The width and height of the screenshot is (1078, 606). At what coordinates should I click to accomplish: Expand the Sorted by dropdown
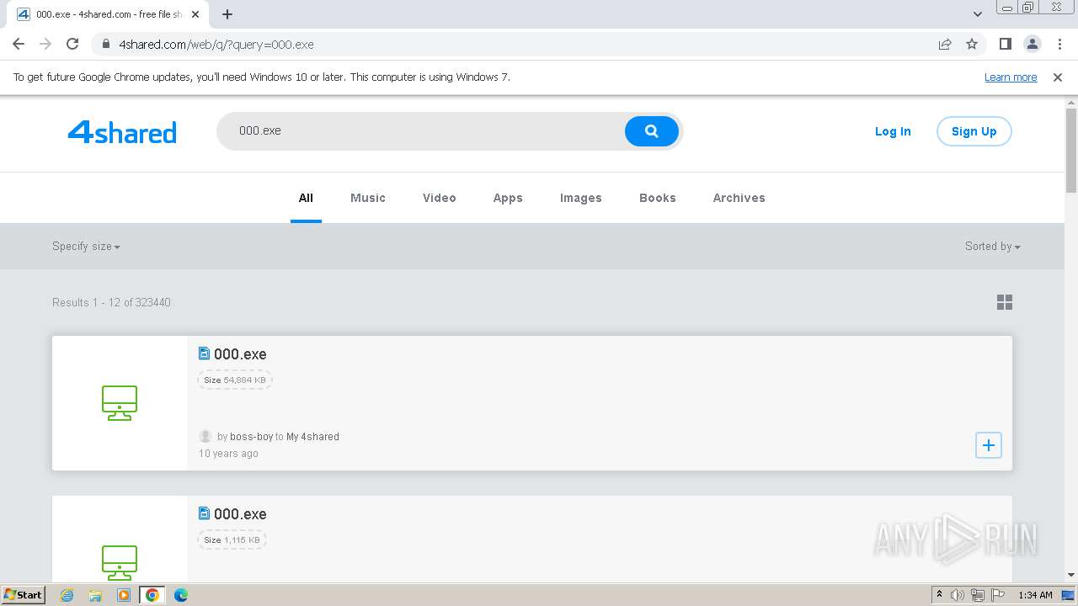tap(993, 247)
